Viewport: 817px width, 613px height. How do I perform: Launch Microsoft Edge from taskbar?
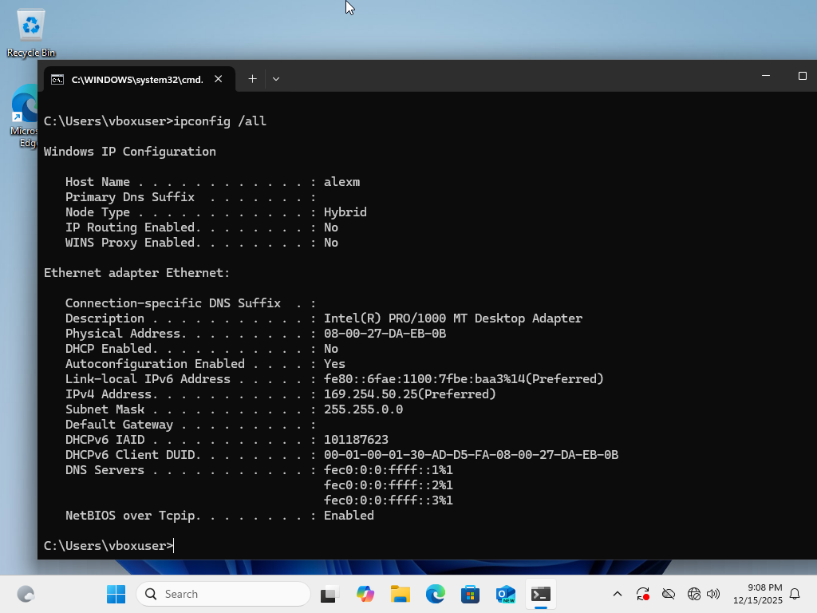point(435,594)
